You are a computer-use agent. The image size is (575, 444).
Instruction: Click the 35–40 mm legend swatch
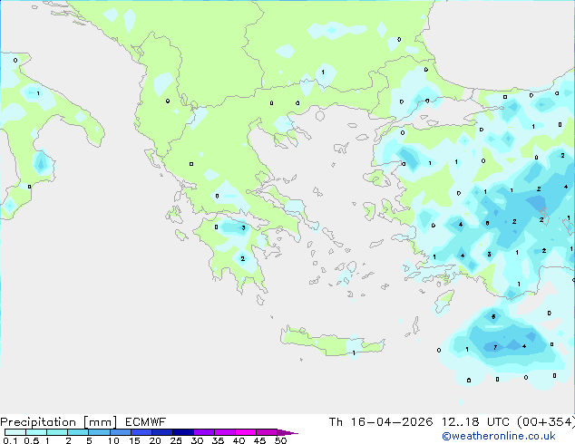pyautogui.click(x=225, y=432)
